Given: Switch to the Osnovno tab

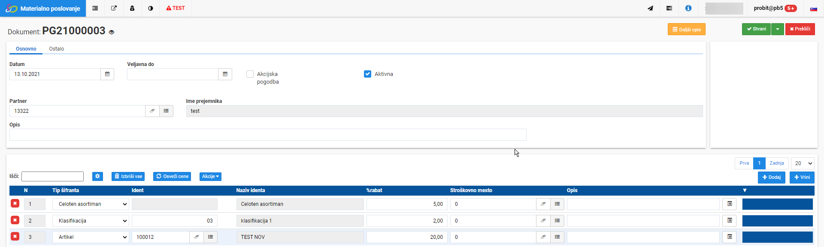Looking at the screenshot, I should [x=26, y=49].
